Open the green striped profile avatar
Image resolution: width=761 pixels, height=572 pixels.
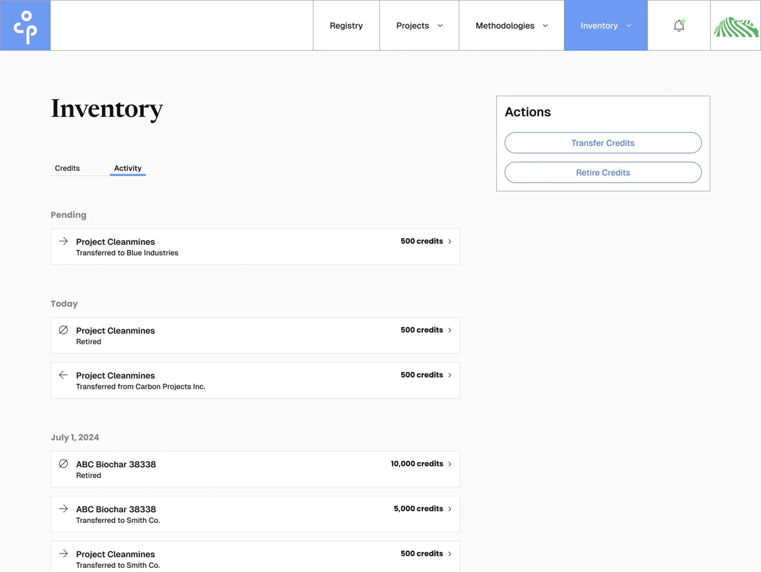[735, 26]
